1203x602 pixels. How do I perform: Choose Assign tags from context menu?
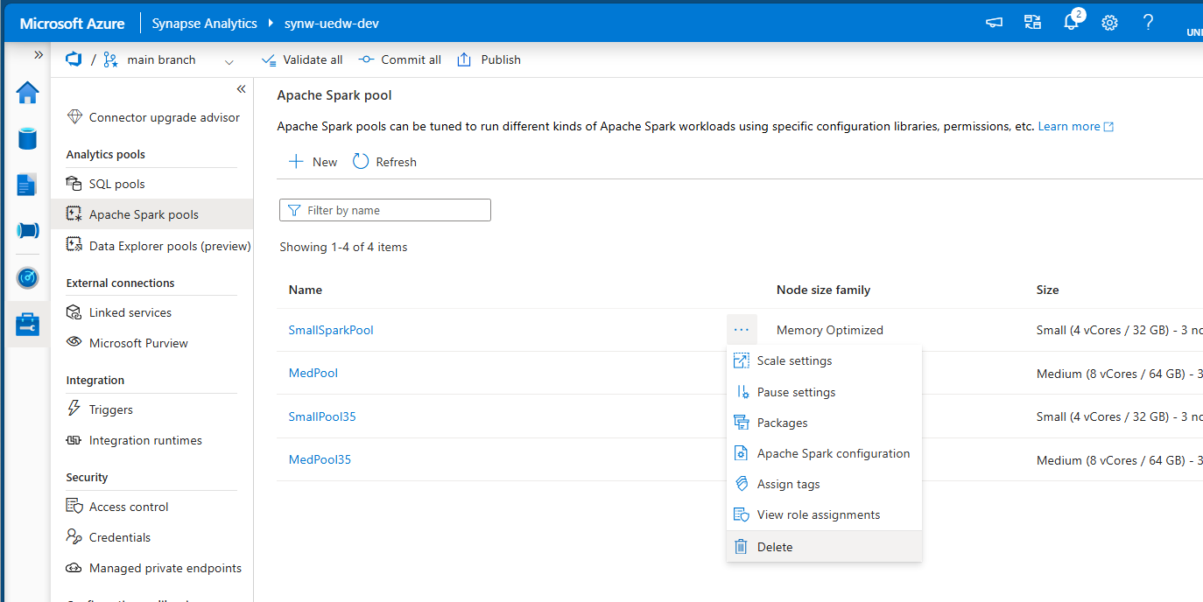(824, 484)
